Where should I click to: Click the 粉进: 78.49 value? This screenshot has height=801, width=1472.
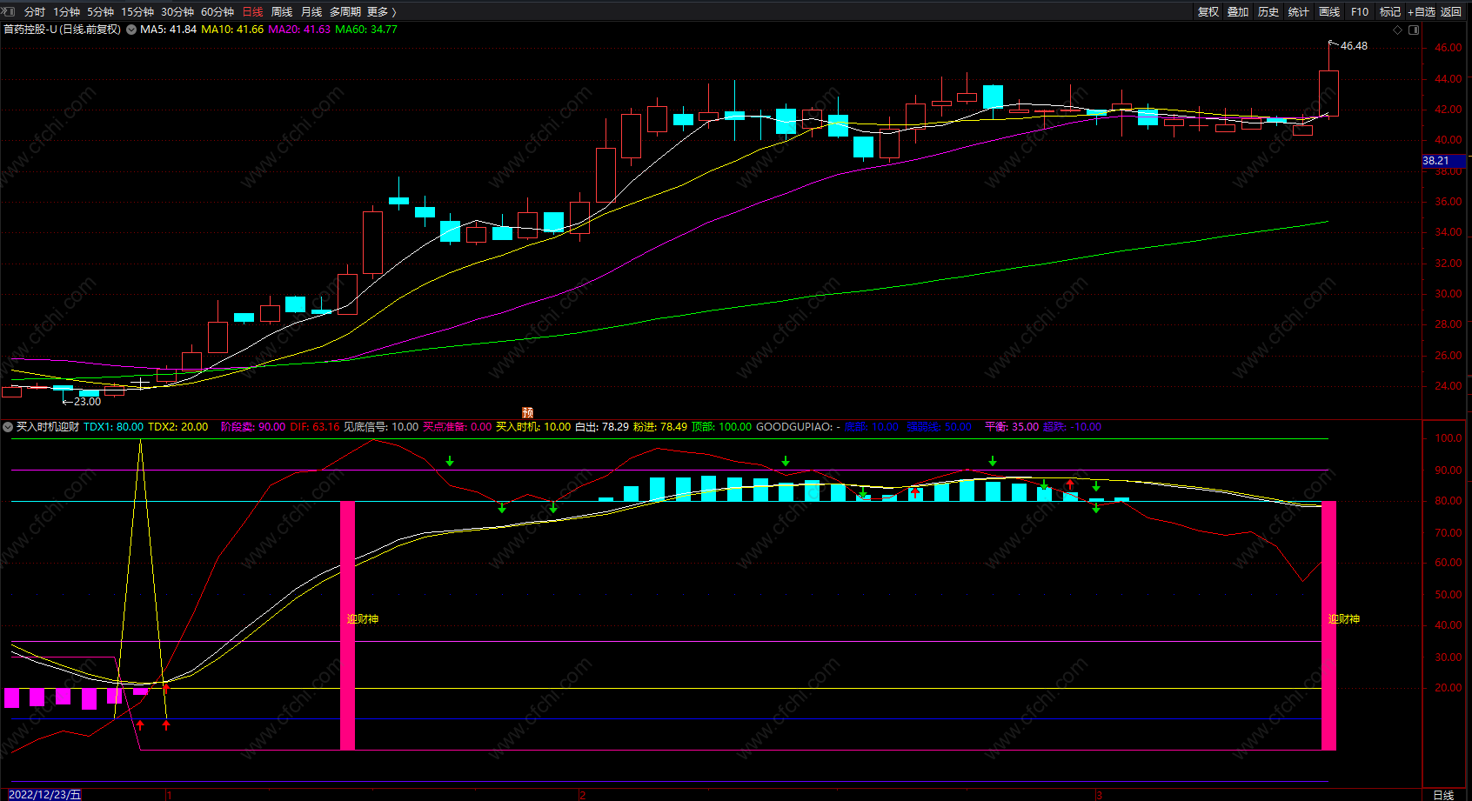click(x=660, y=427)
